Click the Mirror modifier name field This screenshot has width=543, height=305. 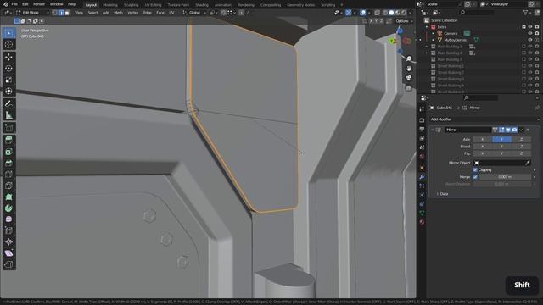pos(467,130)
